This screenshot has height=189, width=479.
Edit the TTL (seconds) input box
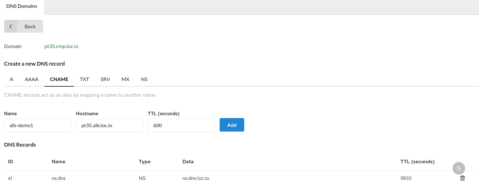coord(181,125)
